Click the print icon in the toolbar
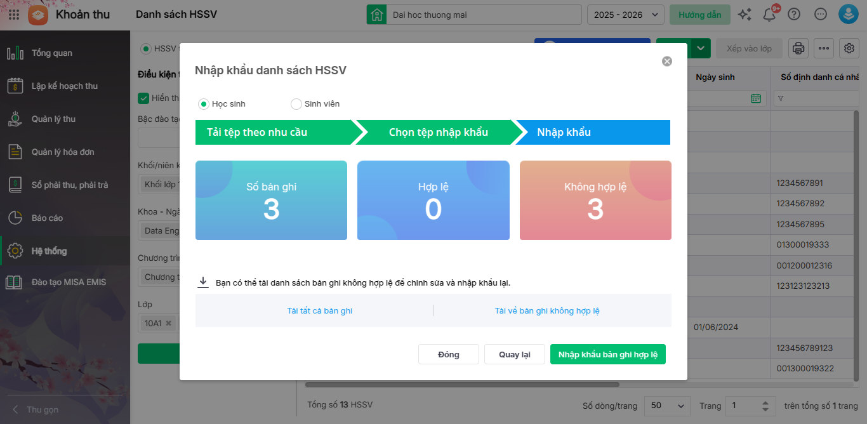 [x=798, y=48]
